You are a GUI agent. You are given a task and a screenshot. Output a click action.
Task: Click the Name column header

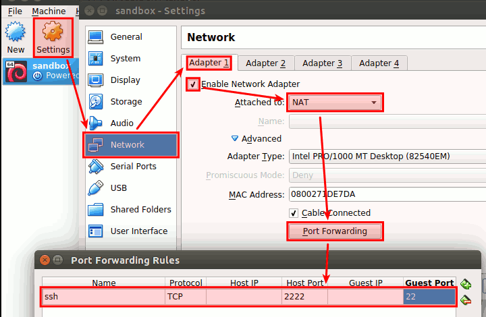pos(103,283)
